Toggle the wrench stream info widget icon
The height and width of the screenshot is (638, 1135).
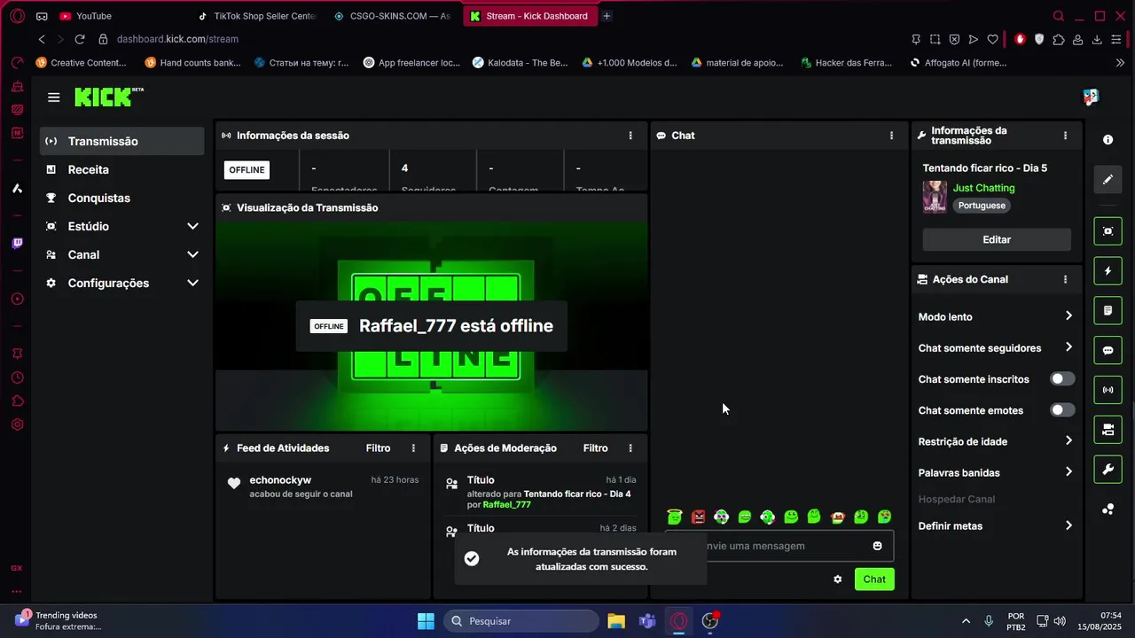[x=1108, y=470]
